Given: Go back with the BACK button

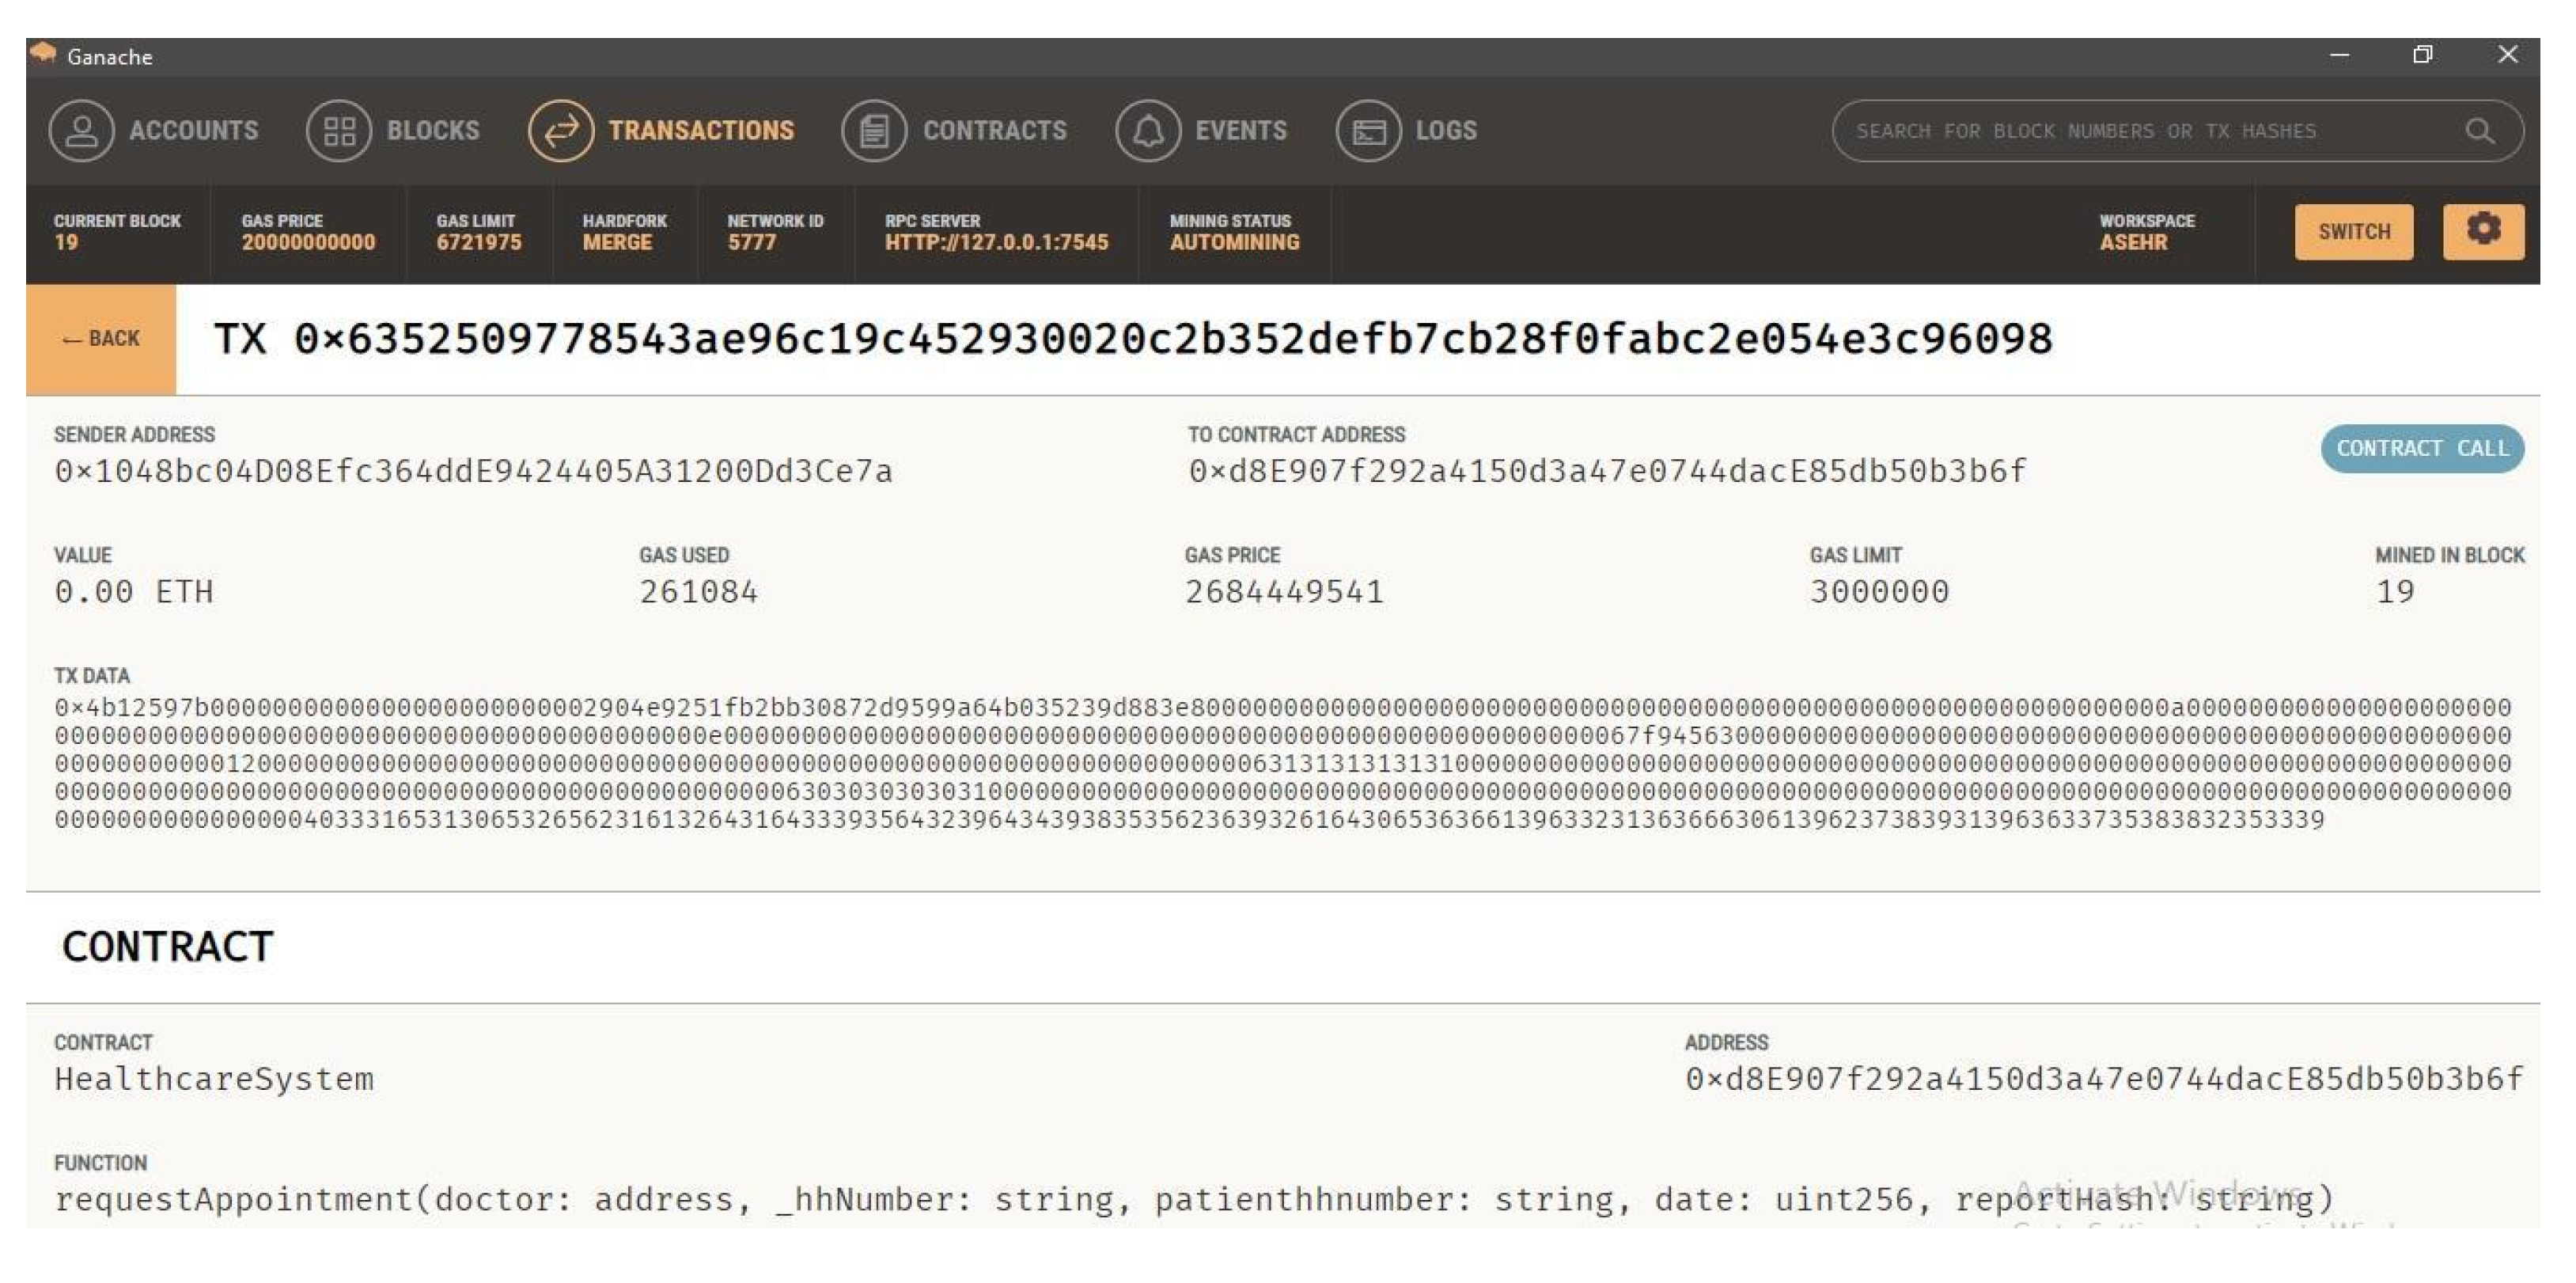Looking at the screenshot, I should [x=101, y=340].
